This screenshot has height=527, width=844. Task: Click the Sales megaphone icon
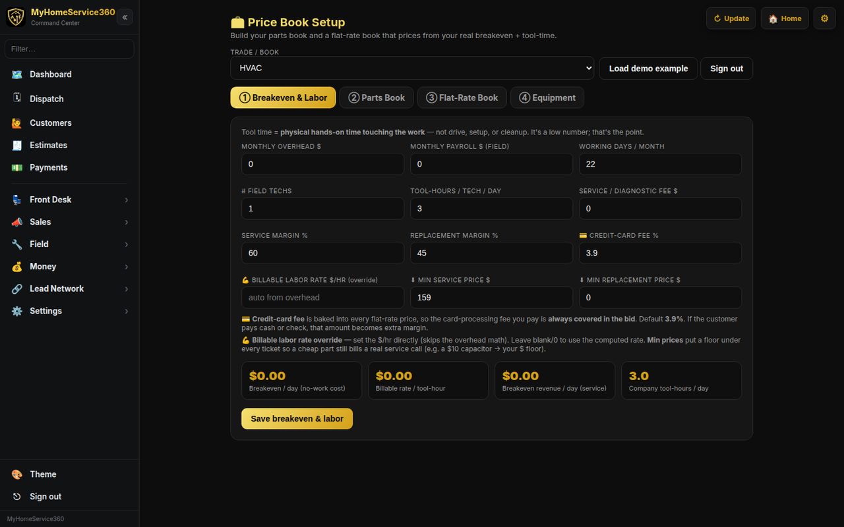click(x=17, y=222)
